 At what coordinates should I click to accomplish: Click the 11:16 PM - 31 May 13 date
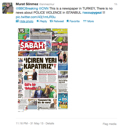click(x=29, y=123)
